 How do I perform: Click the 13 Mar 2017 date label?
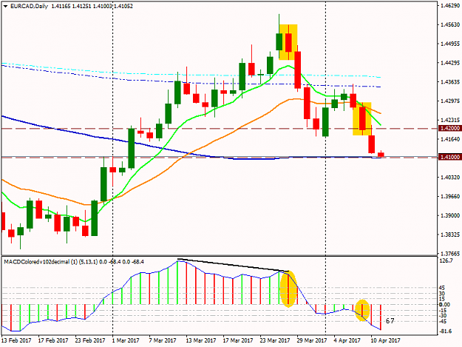pyautogui.click(x=201, y=340)
